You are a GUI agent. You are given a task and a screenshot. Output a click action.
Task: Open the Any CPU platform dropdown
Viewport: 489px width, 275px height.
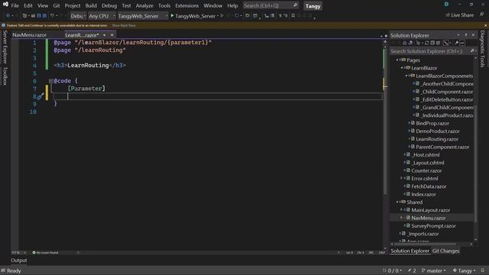click(x=102, y=16)
